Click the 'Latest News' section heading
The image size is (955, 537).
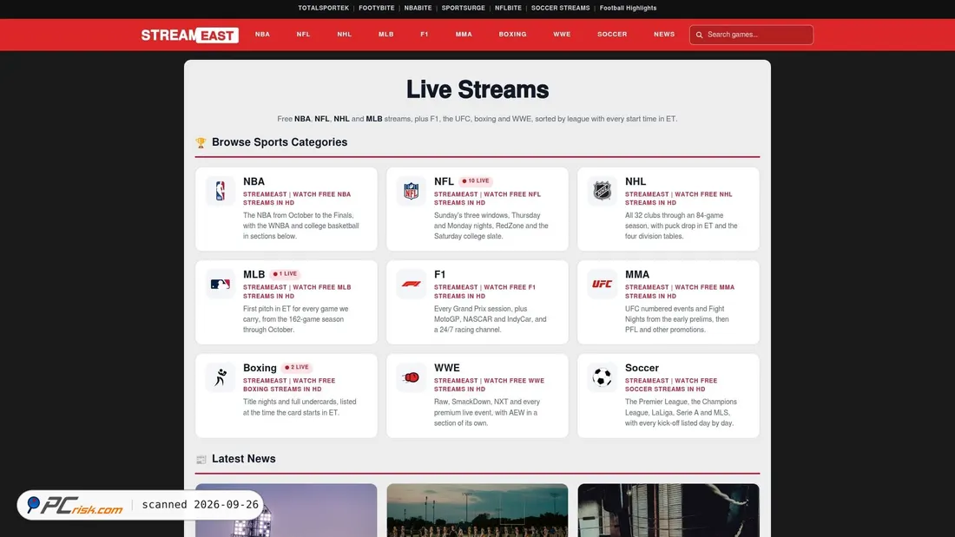coord(244,459)
